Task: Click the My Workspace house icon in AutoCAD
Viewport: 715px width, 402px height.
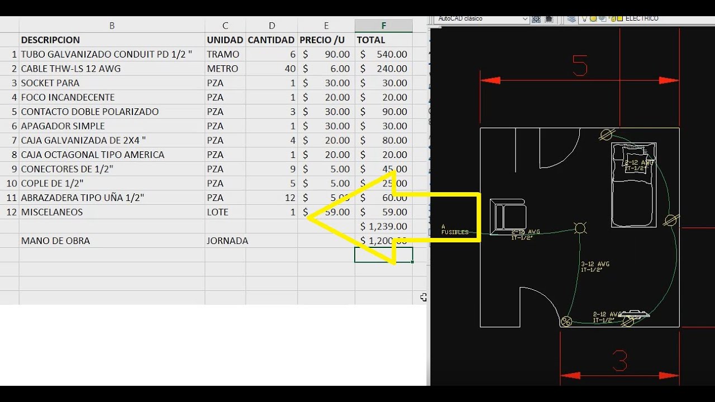Action: 549,18
